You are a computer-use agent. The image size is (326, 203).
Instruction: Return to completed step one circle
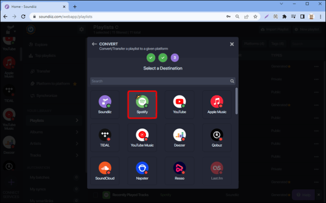tap(151, 58)
